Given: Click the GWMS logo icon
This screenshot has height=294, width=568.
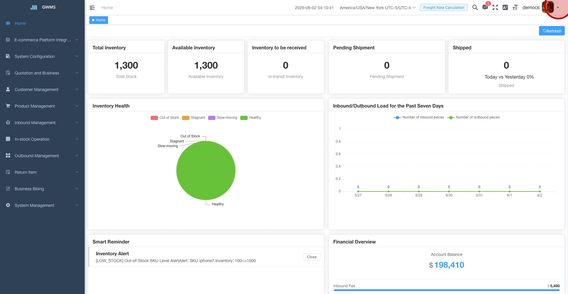Looking at the screenshot, I should 34,7.
